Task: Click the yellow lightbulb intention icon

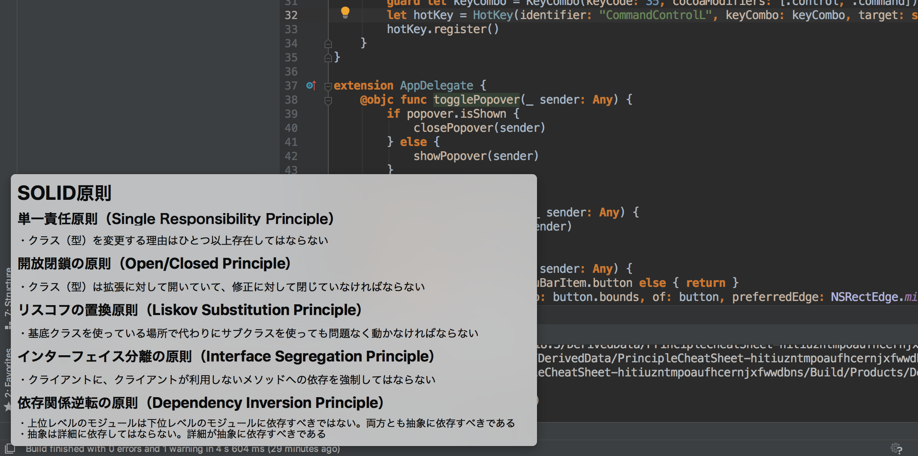Action: [x=345, y=12]
